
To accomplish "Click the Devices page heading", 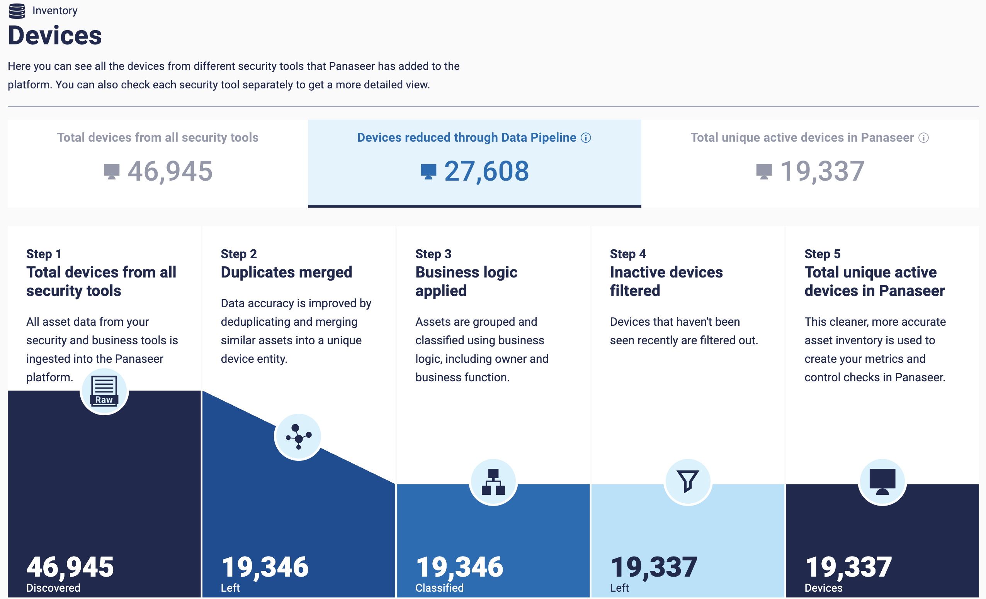I will point(55,36).
